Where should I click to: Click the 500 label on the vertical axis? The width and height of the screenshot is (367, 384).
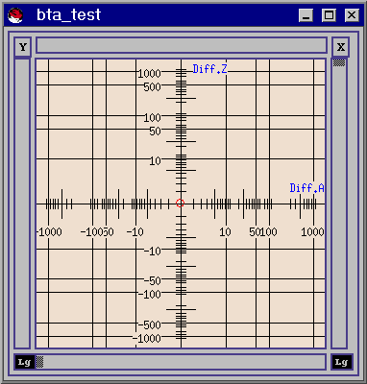click(152, 86)
